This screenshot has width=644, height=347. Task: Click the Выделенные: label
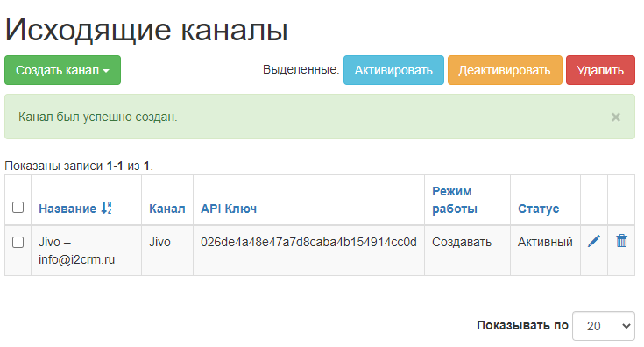301,69
